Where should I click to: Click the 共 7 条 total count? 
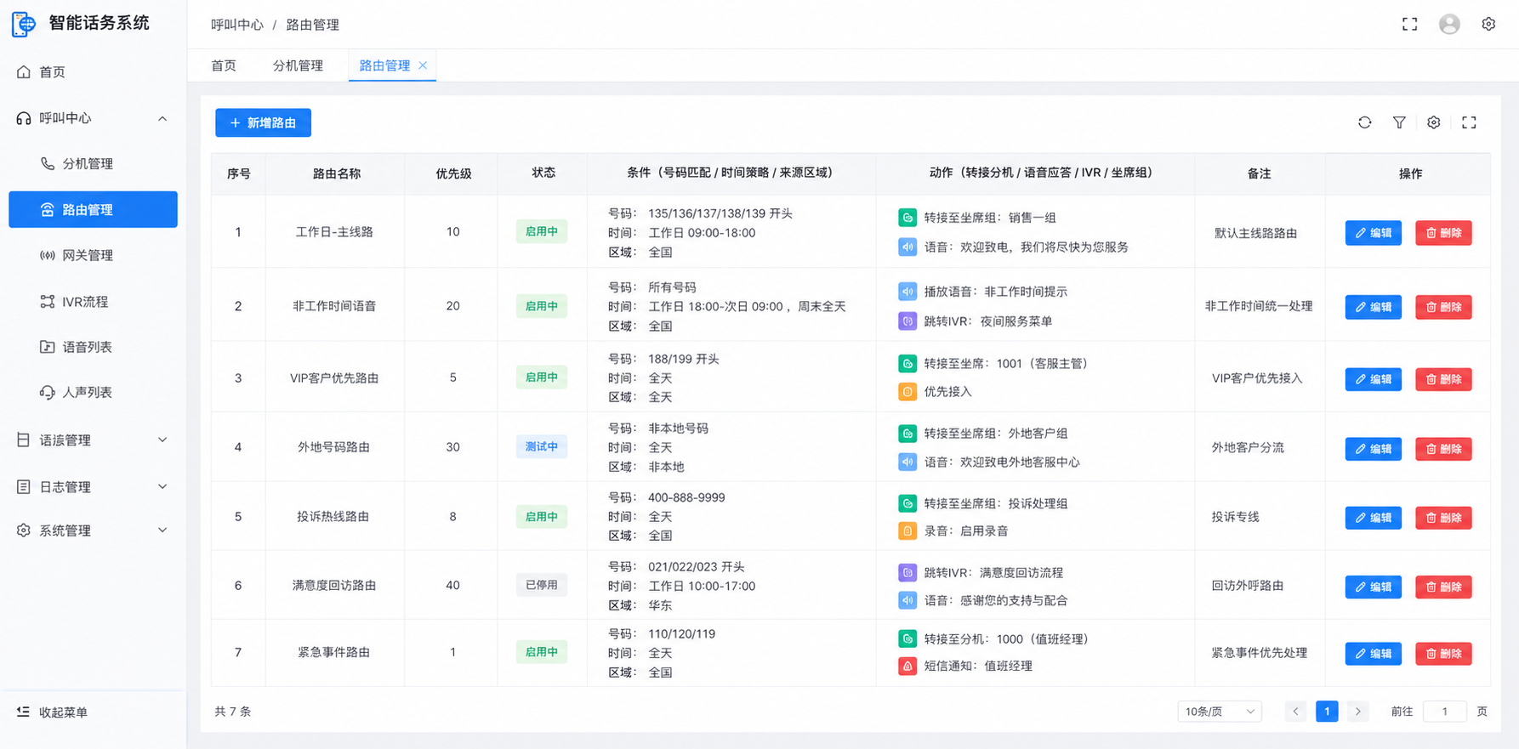[232, 712]
